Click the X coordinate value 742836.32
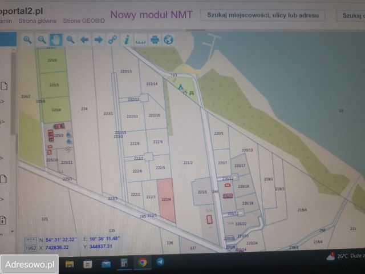This screenshot has height=274, width=365. point(57,247)
